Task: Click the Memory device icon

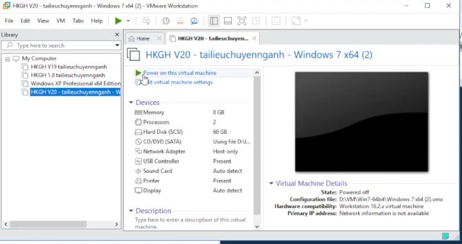Action: pos(138,112)
